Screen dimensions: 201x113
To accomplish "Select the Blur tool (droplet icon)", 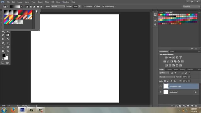I will [3, 39].
